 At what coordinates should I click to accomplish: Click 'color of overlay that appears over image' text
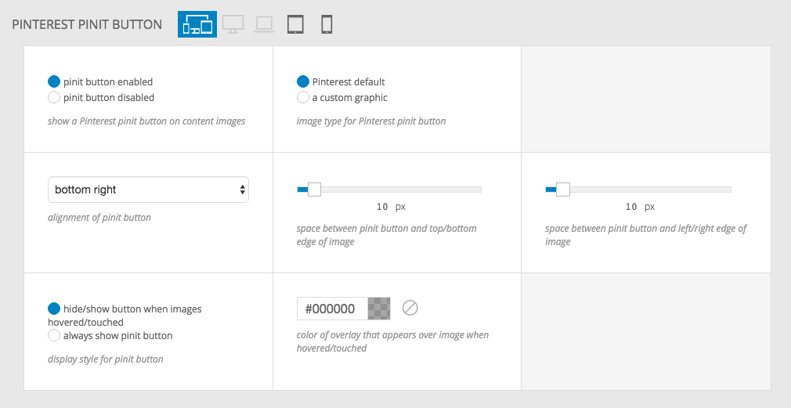[x=392, y=341]
